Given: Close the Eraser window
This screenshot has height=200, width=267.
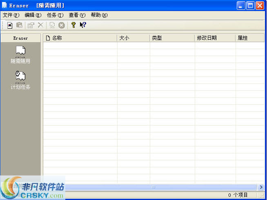Looking at the screenshot, I should (x=260, y=6).
